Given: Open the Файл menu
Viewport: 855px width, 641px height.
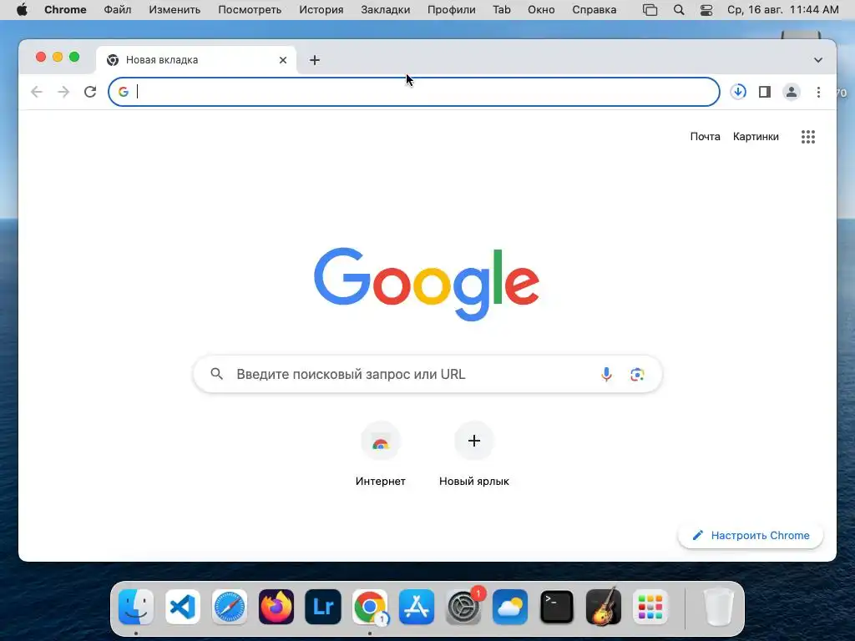Looking at the screenshot, I should tap(117, 10).
